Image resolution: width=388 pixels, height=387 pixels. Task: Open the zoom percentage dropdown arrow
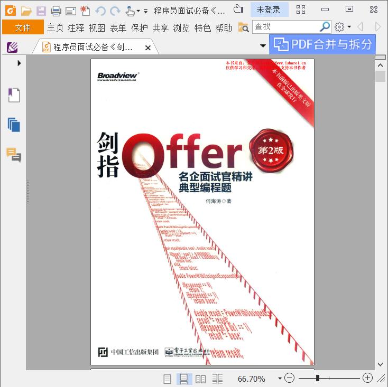coord(280,378)
